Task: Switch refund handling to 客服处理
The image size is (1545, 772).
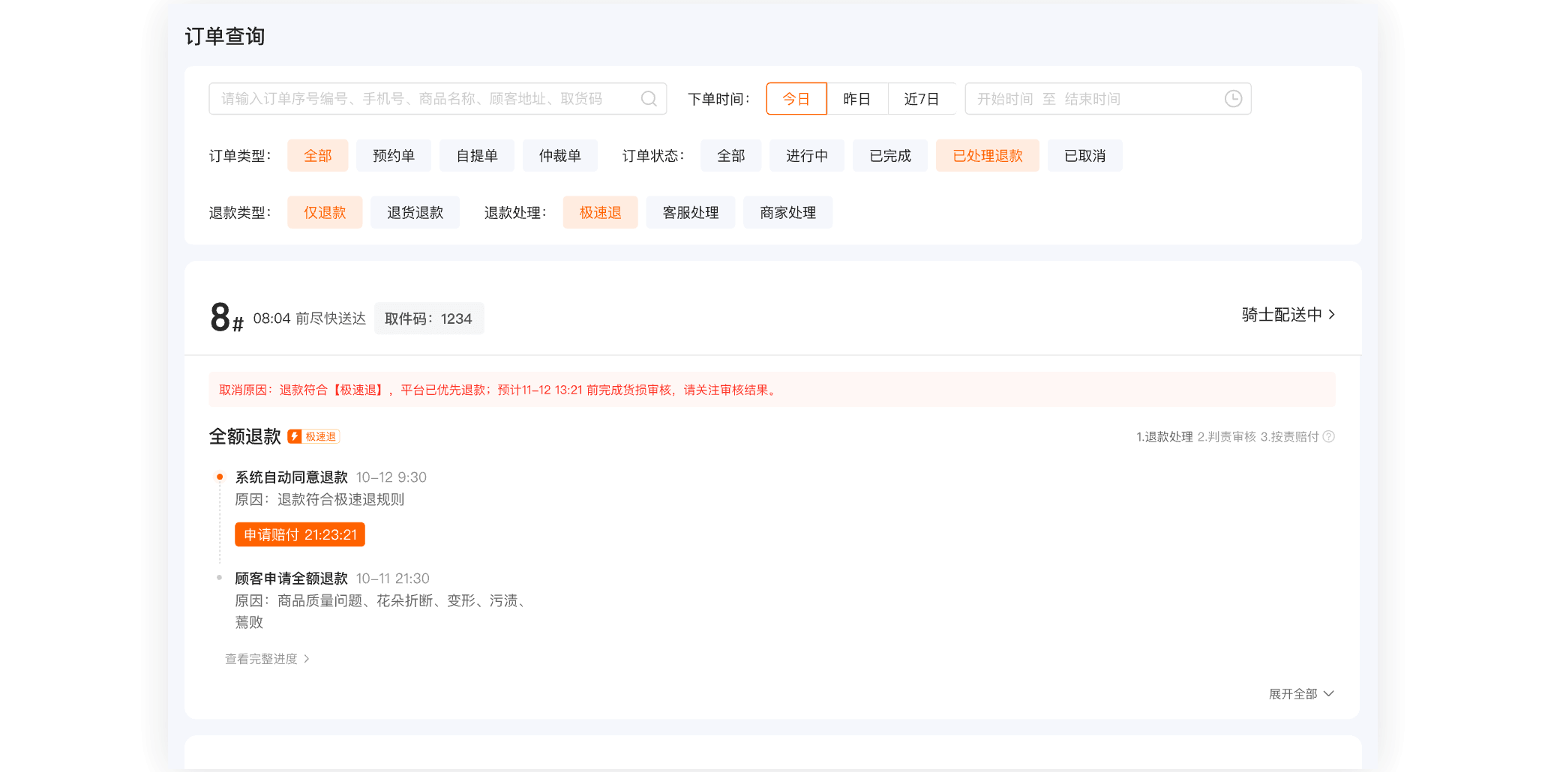Action: coord(690,212)
